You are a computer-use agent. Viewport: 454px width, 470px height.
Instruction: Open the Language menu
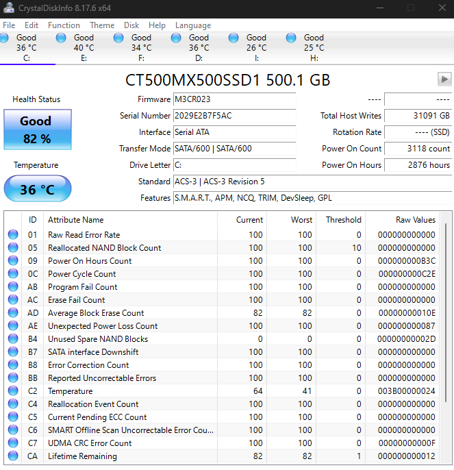(193, 25)
